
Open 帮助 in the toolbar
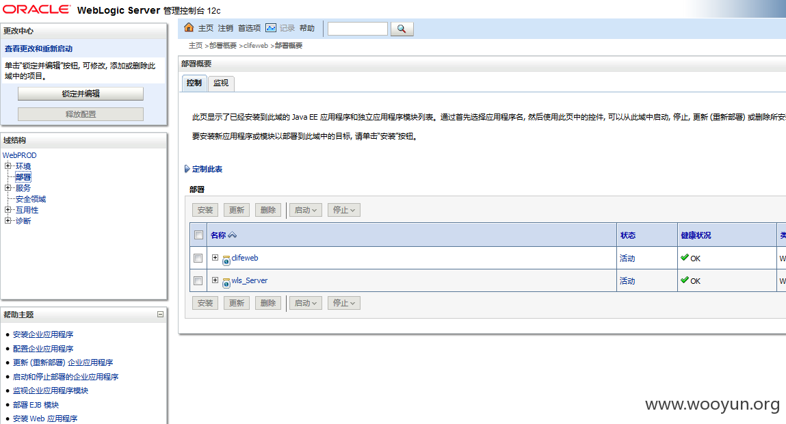click(307, 28)
